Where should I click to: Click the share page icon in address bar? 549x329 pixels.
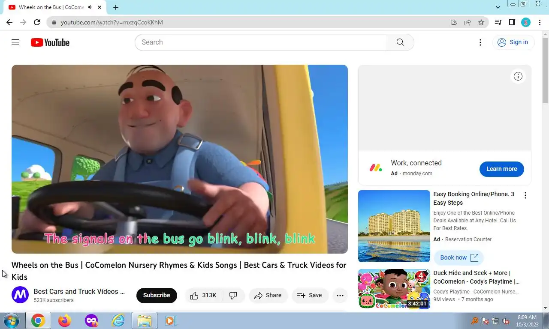(468, 22)
